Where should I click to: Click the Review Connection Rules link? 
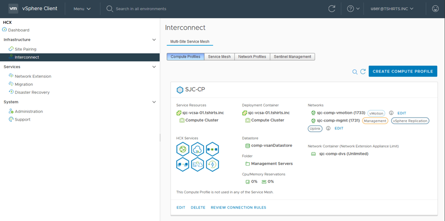coord(238,208)
